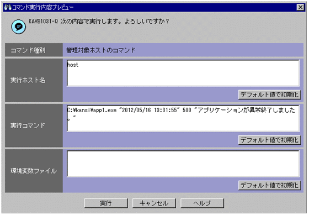The image size is (309, 215).
Task: Click the 実行 (Execute) button
Action: pos(106,203)
